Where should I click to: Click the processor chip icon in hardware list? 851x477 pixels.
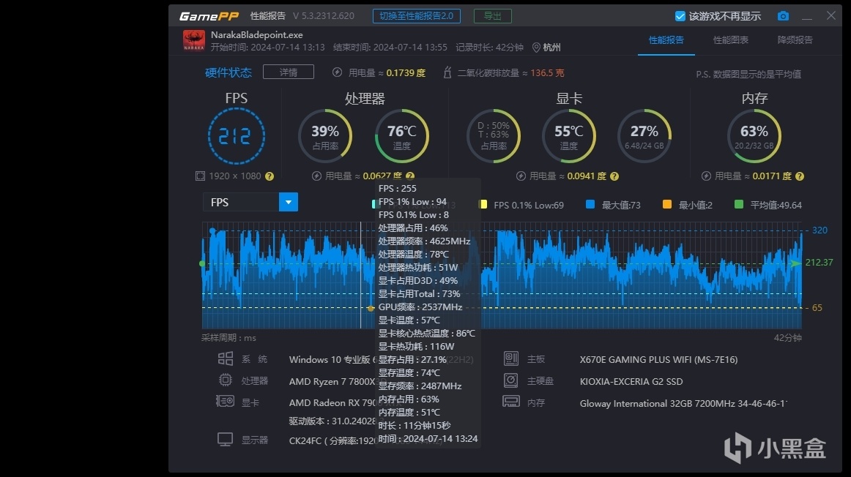tap(226, 380)
